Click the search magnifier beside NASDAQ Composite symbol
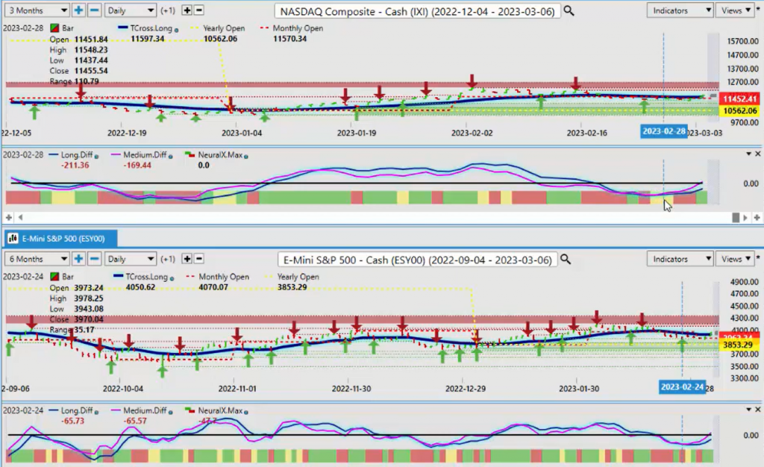The height and width of the screenshot is (467, 764). point(569,11)
